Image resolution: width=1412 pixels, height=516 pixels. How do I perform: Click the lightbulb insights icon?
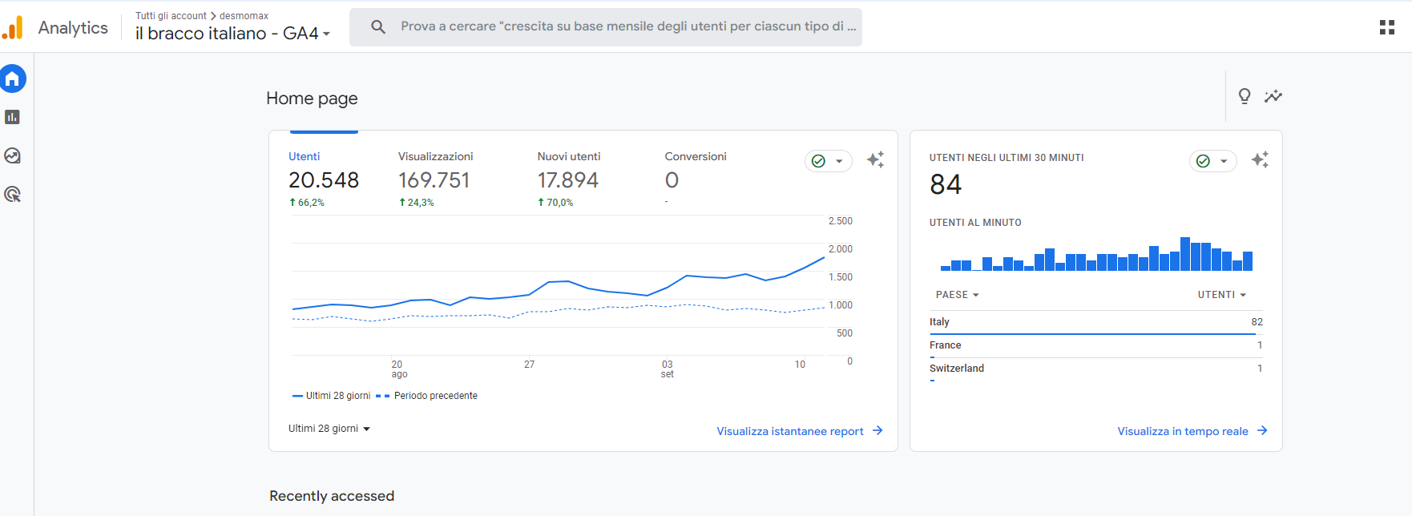(x=1244, y=96)
